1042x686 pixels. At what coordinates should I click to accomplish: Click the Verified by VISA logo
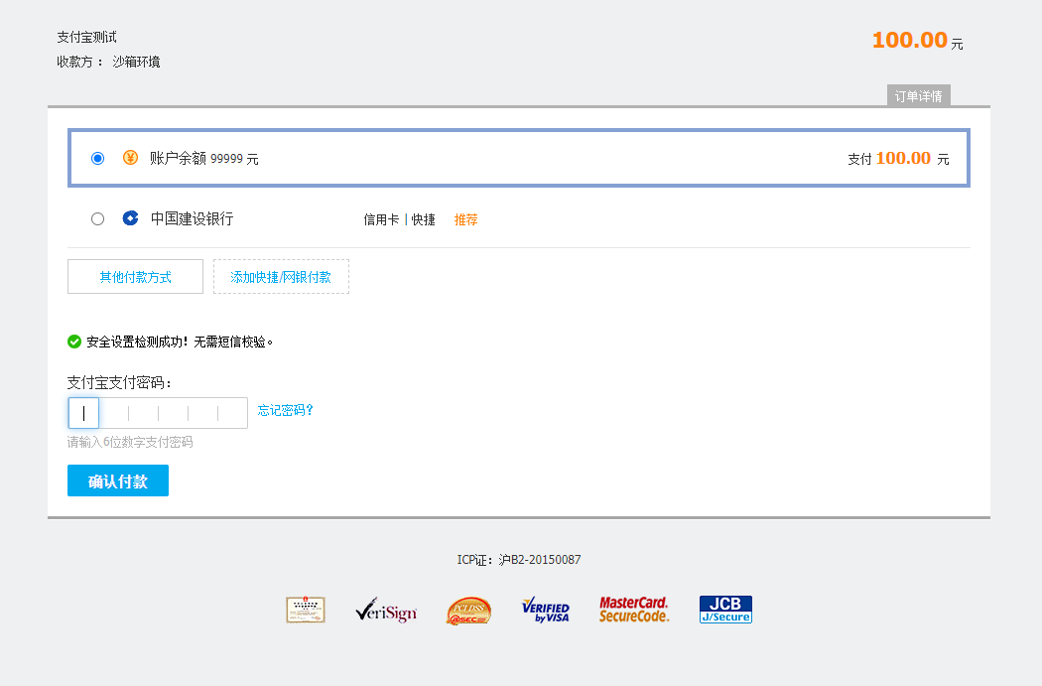545,610
